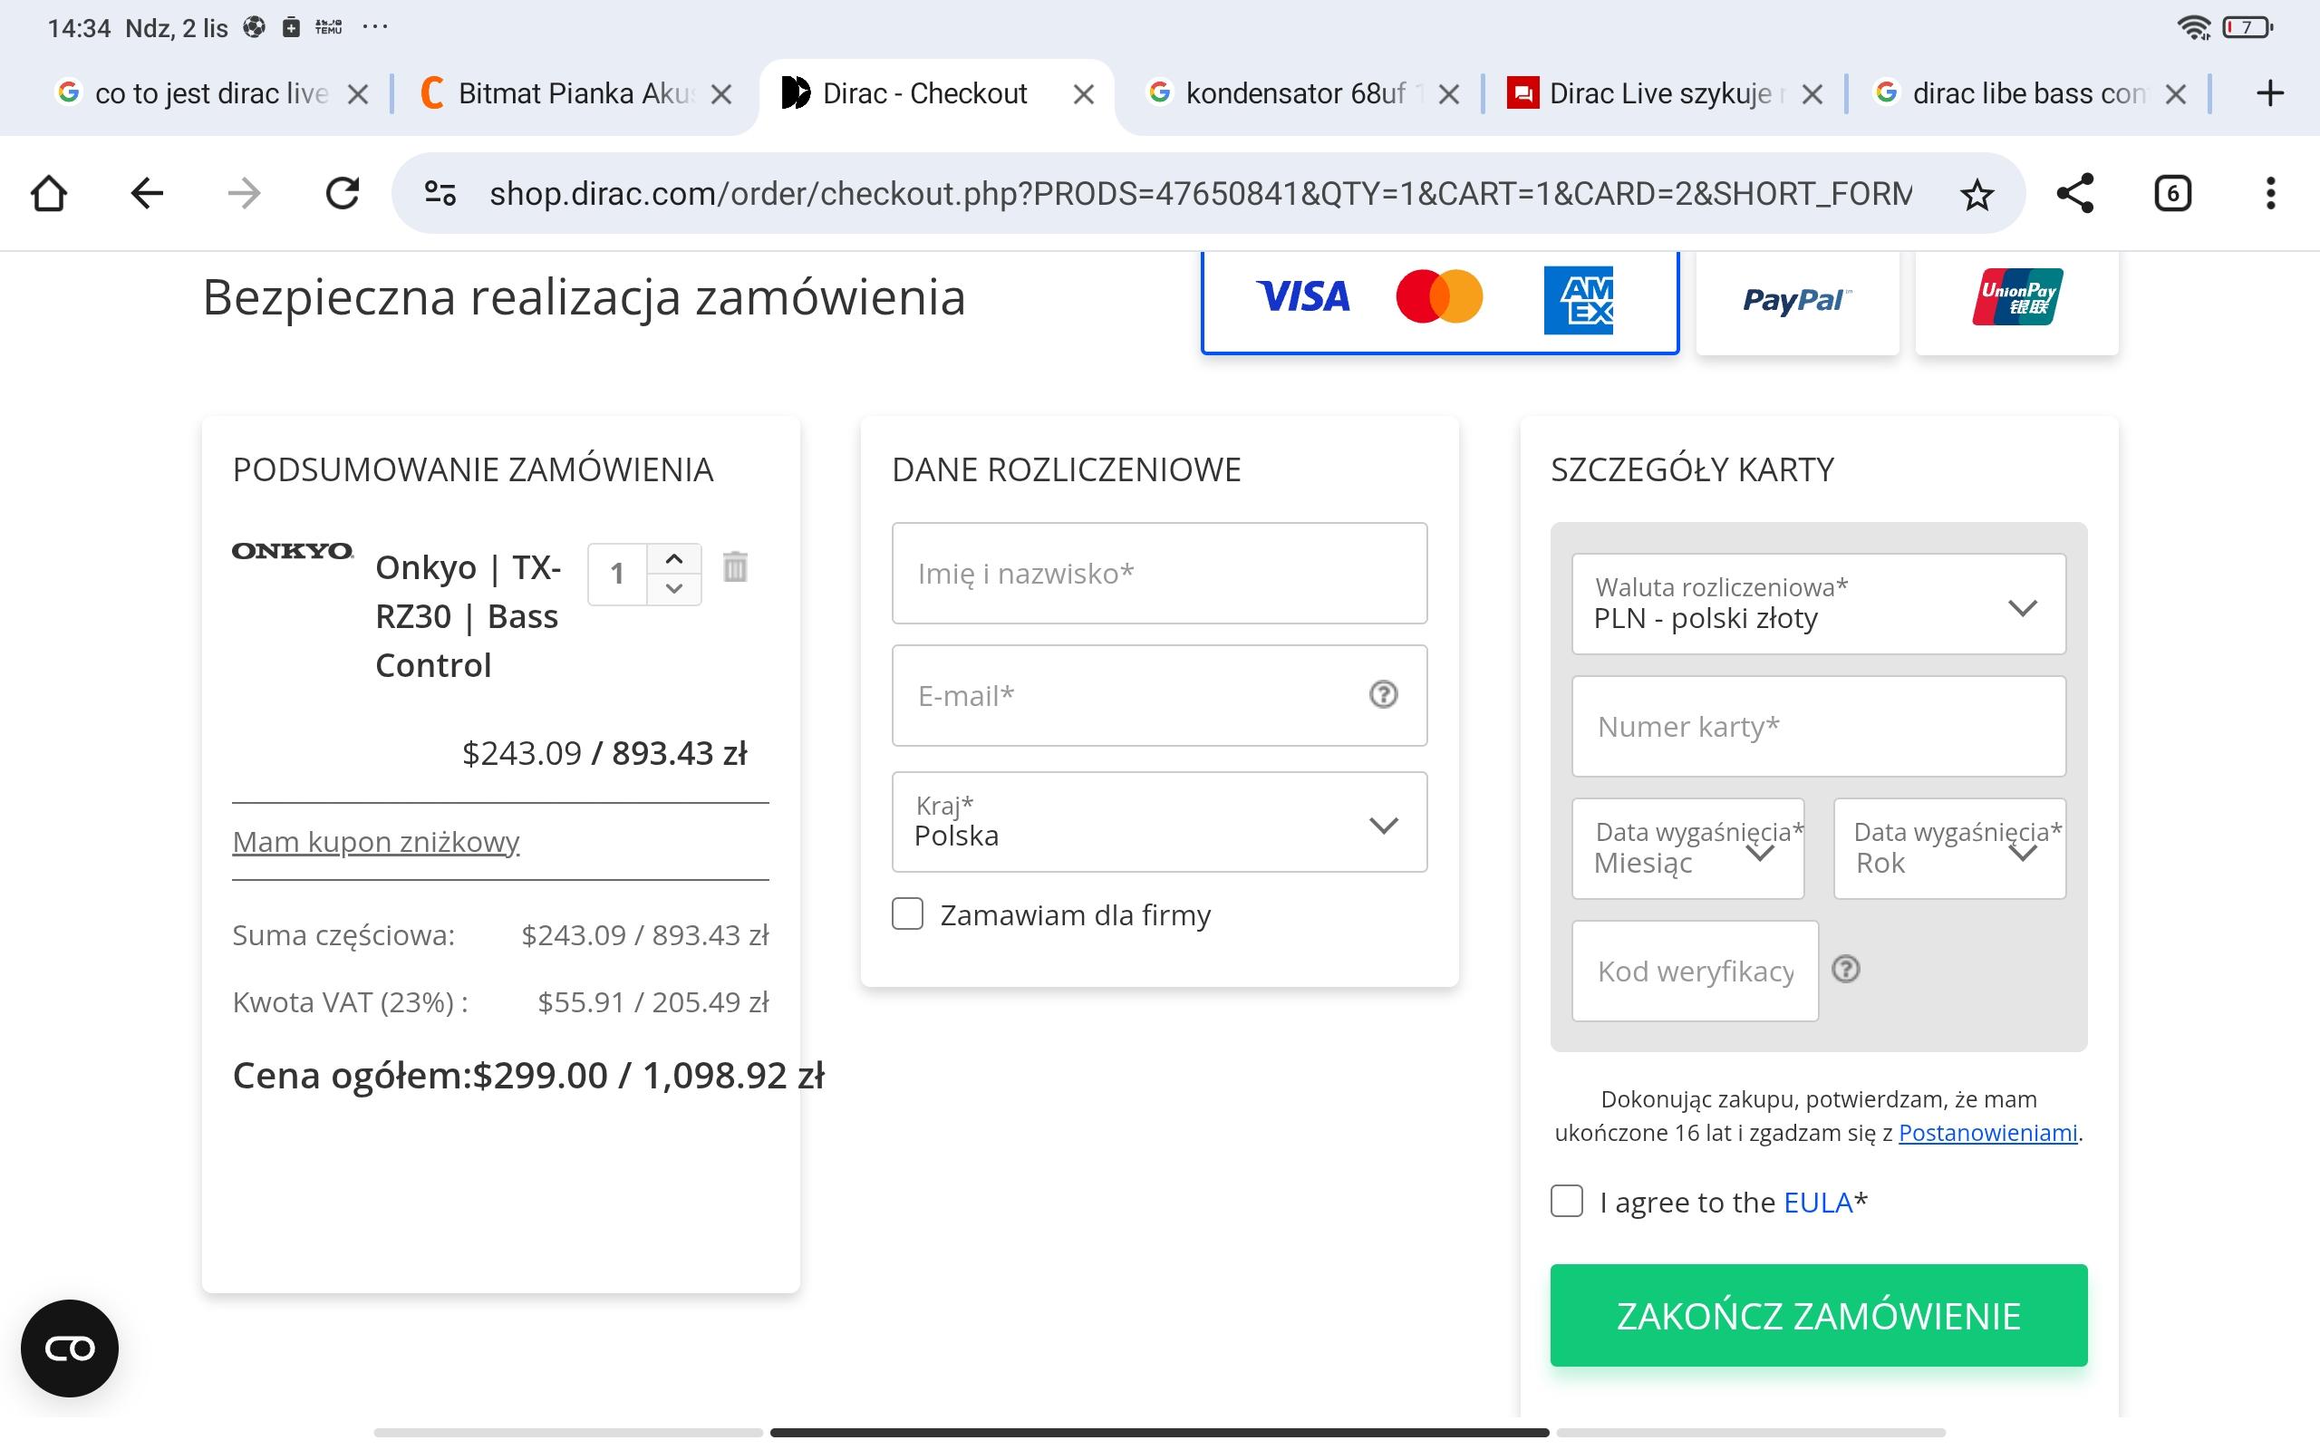Increase product quantity with up arrow
The image size is (2320, 1450).
pyautogui.click(x=674, y=559)
